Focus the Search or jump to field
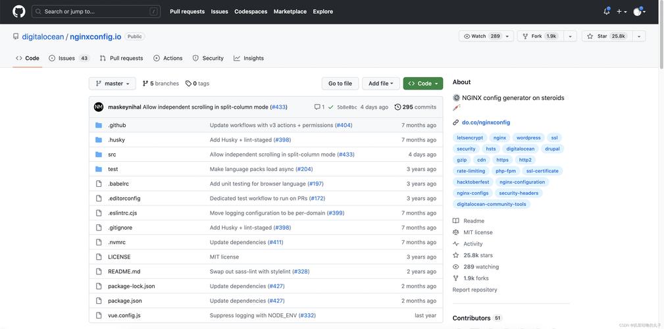This screenshot has height=329, width=664. pyautogui.click(x=95, y=11)
